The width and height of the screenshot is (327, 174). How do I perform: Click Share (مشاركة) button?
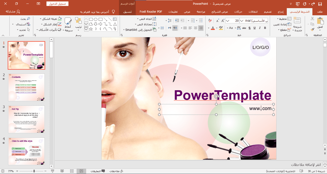[13, 12]
